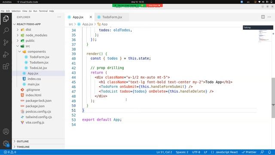Change file encoding UTF-8
This screenshot has width=275, height=155.
pos(196,152)
